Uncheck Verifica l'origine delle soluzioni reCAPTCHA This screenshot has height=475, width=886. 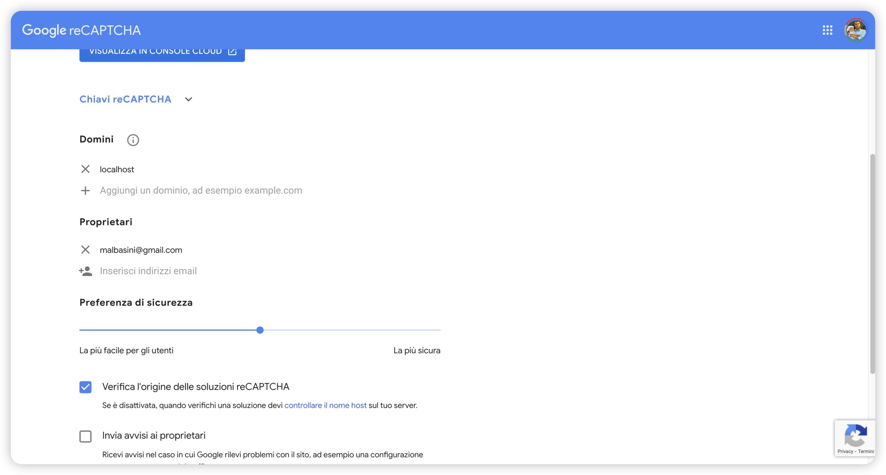85,387
